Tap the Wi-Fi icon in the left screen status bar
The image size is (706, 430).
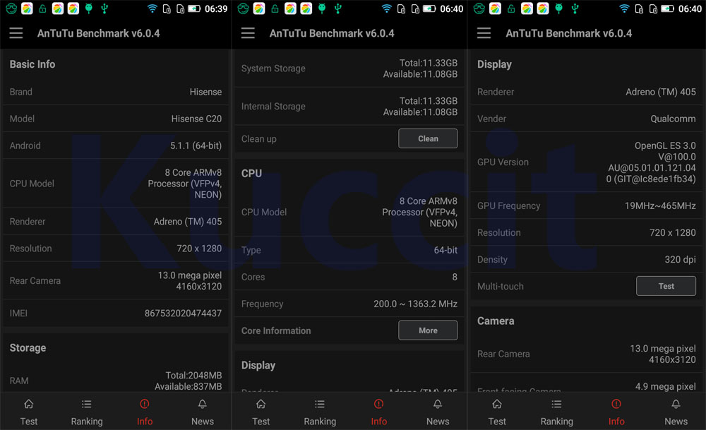152,9
